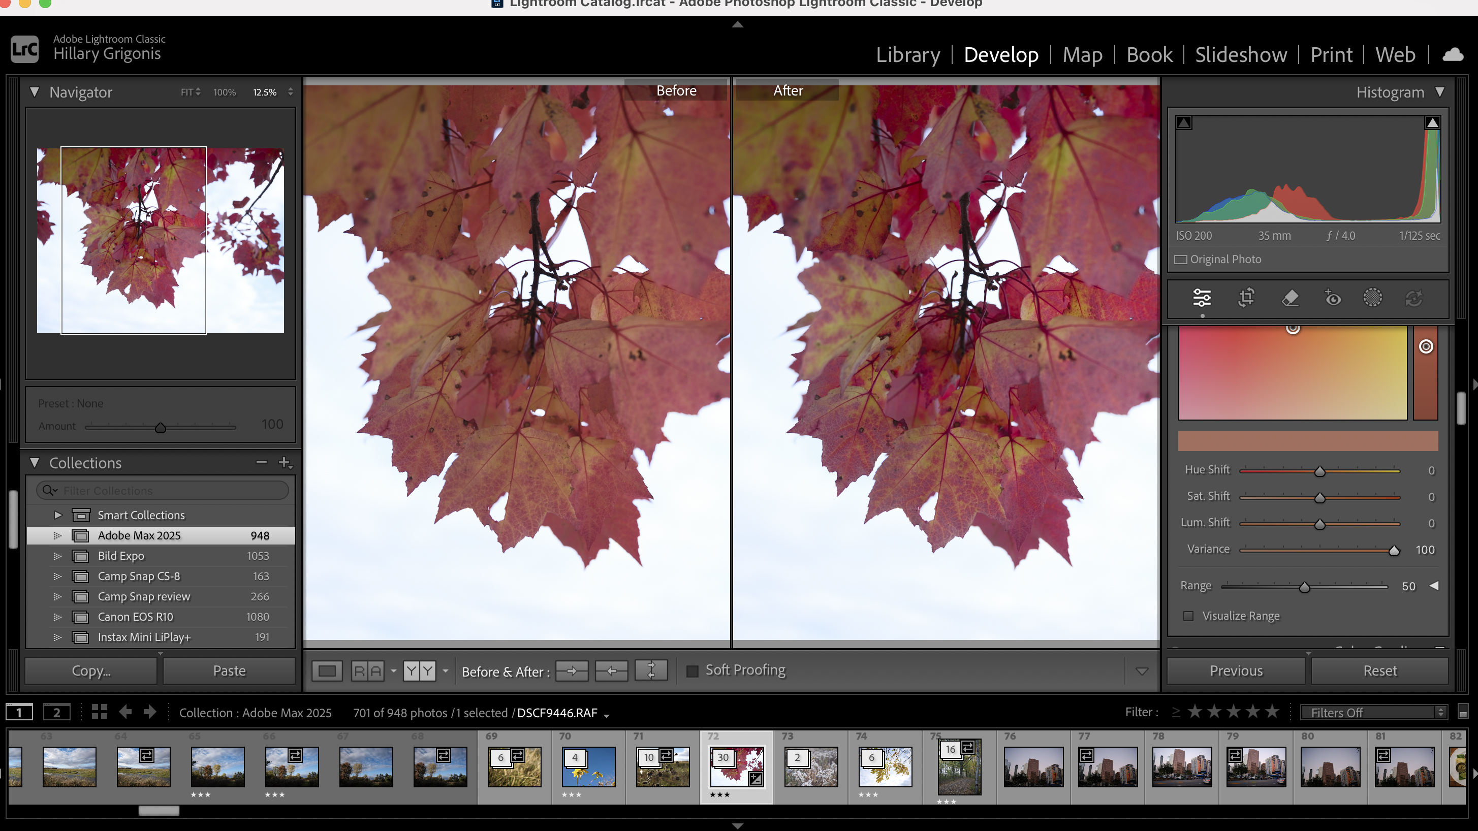Enable the Visualize Range checkbox
This screenshot has height=831, width=1478.
(1188, 616)
